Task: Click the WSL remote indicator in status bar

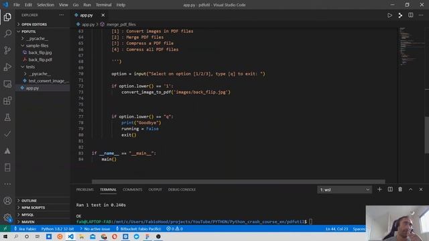Action: click(5, 229)
